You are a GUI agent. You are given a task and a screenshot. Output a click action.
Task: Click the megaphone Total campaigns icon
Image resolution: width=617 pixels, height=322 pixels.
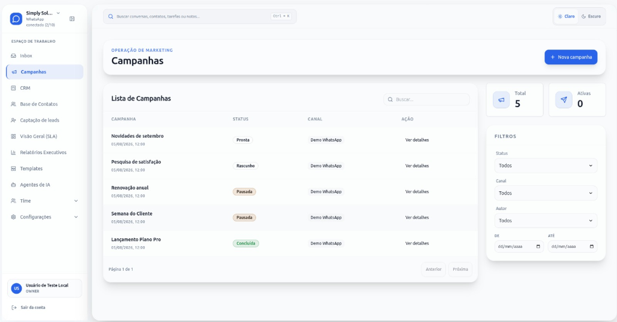[x=501, y=100]
